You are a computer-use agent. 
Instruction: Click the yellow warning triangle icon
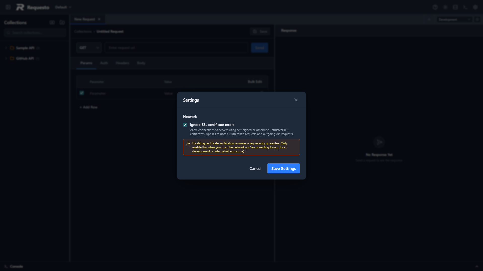pyautogui.click(x=188, y=143)
